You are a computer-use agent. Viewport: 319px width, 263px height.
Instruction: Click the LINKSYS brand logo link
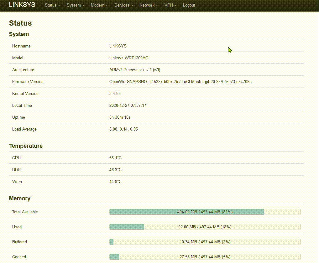(22, 5)
